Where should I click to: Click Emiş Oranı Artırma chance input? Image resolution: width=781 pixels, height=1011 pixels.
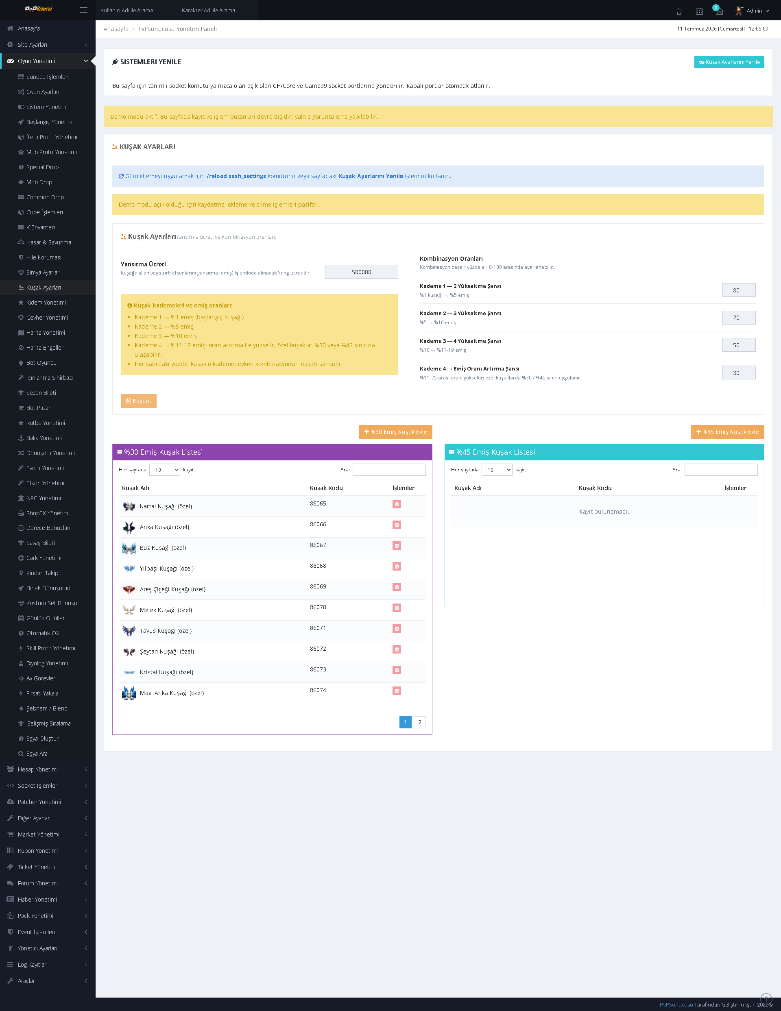(738, 373)
